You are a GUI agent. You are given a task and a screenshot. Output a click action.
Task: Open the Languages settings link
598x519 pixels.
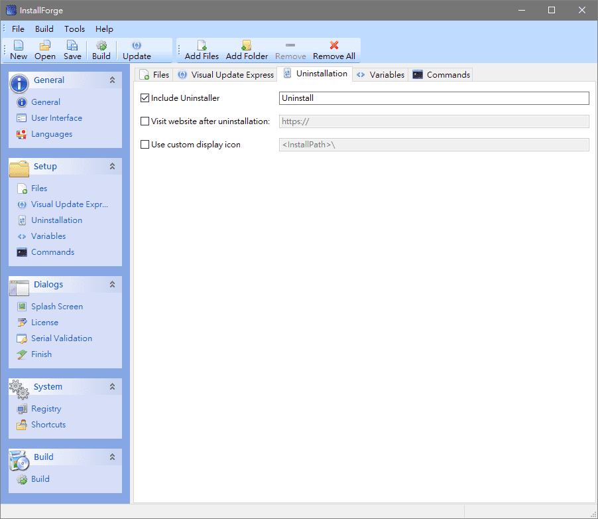[52, 134]
